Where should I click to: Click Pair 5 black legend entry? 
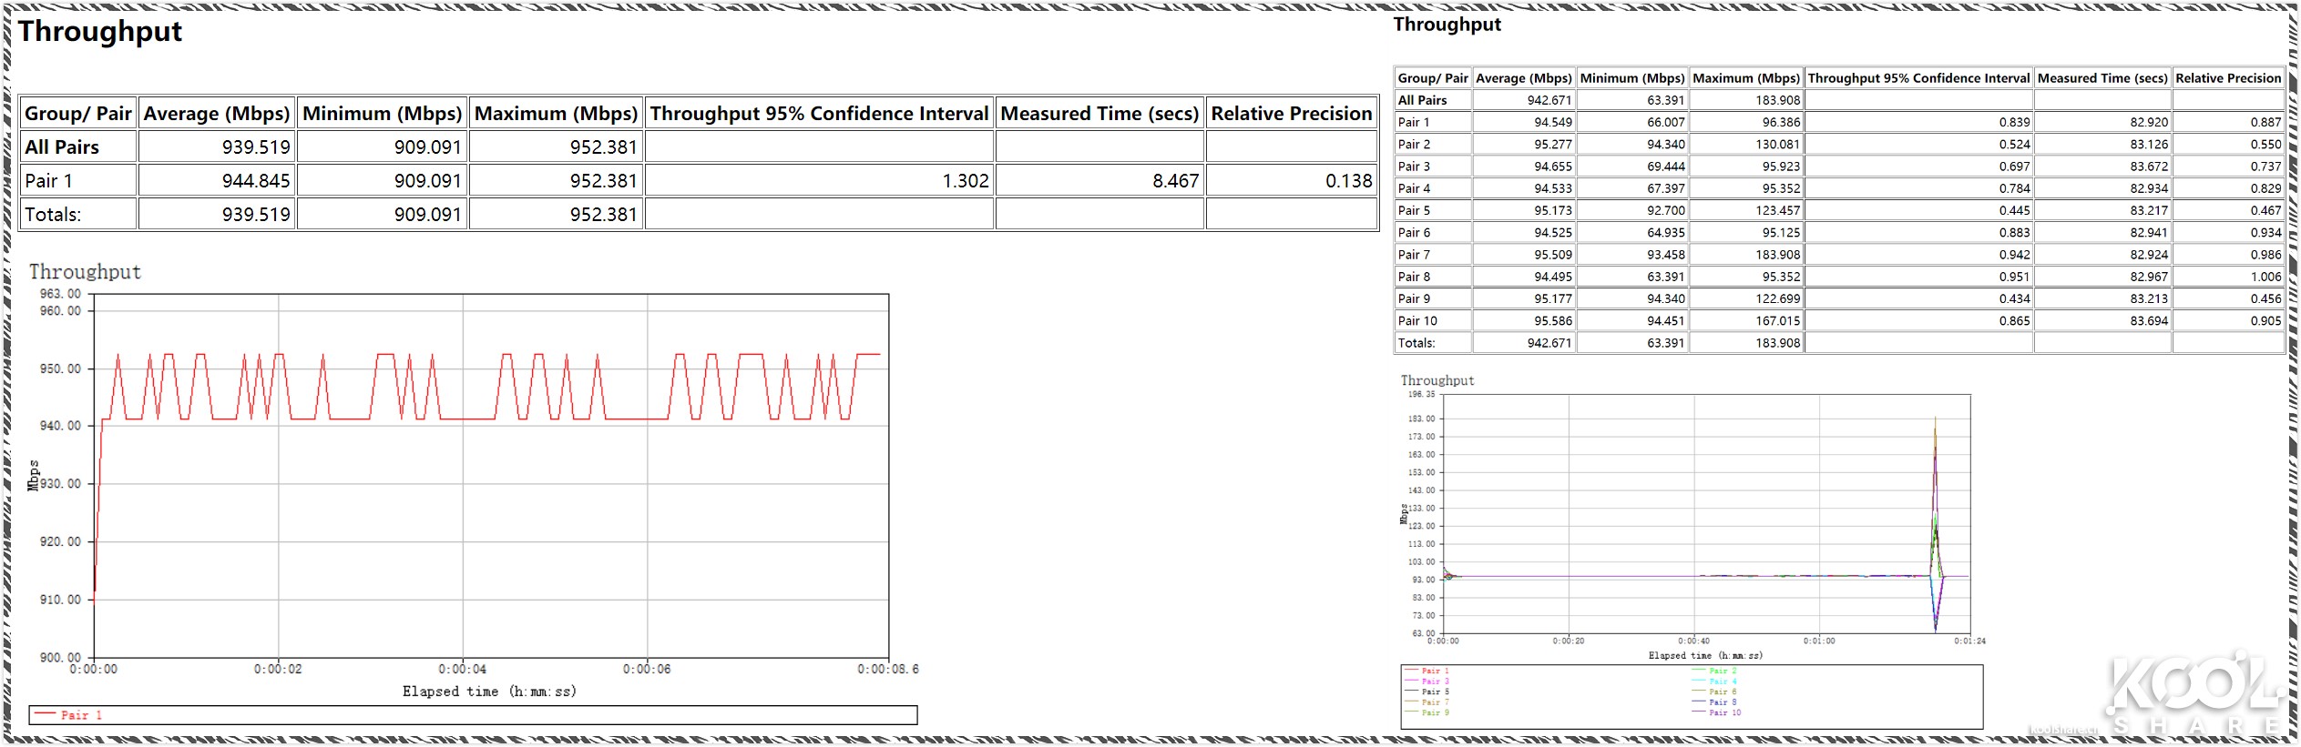click(x=1435, y=691)
